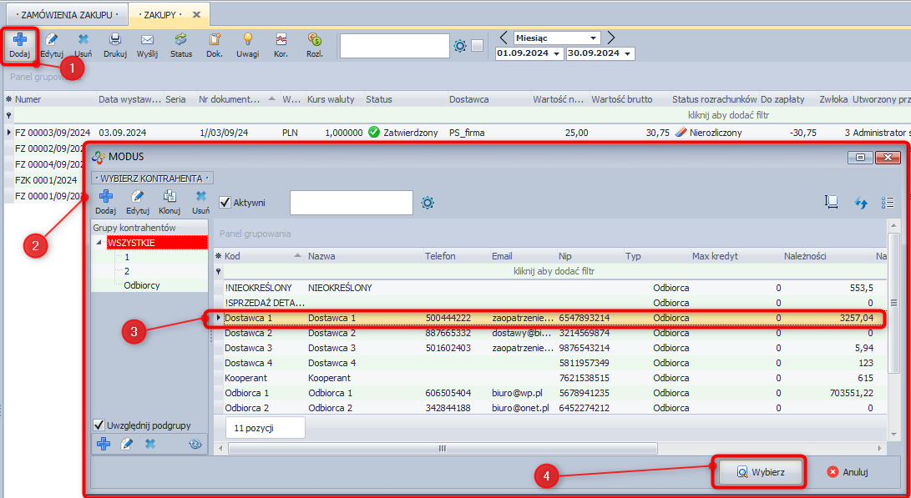The height and width of the screenshot is (498, 911).
Task: Click the Wyślij envelope icon
Action: click(x=147, y=45)
